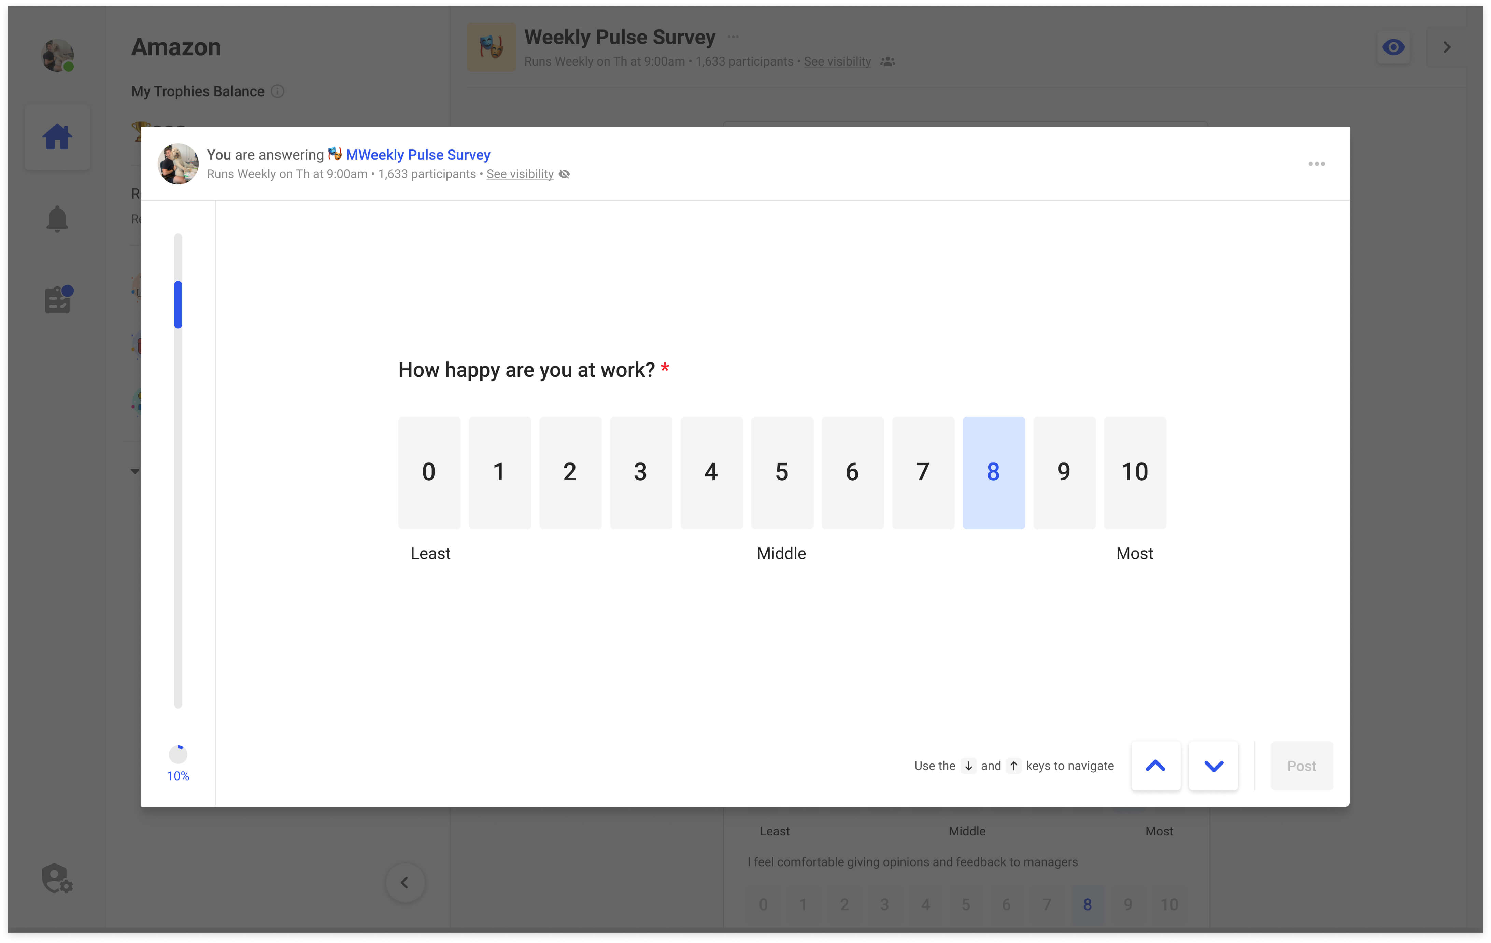Open the modal's three-dot options menu
This screenshot has height=943, width=1491.
point(1316,164)
